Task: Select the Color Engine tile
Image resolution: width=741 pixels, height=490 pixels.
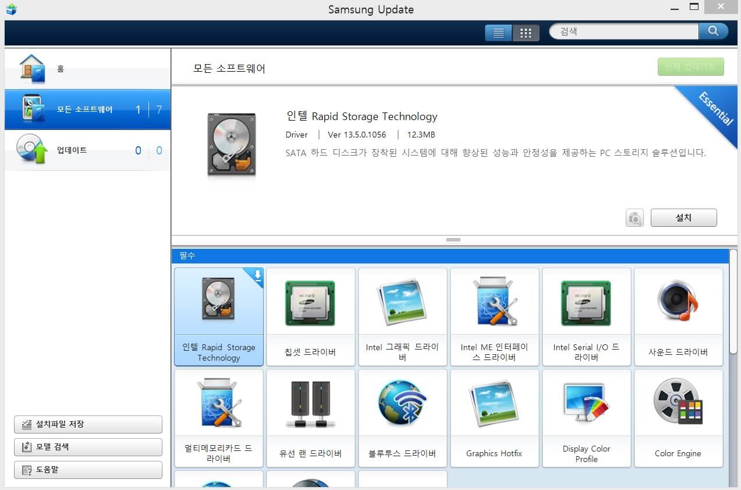Action: coord(679,418)
